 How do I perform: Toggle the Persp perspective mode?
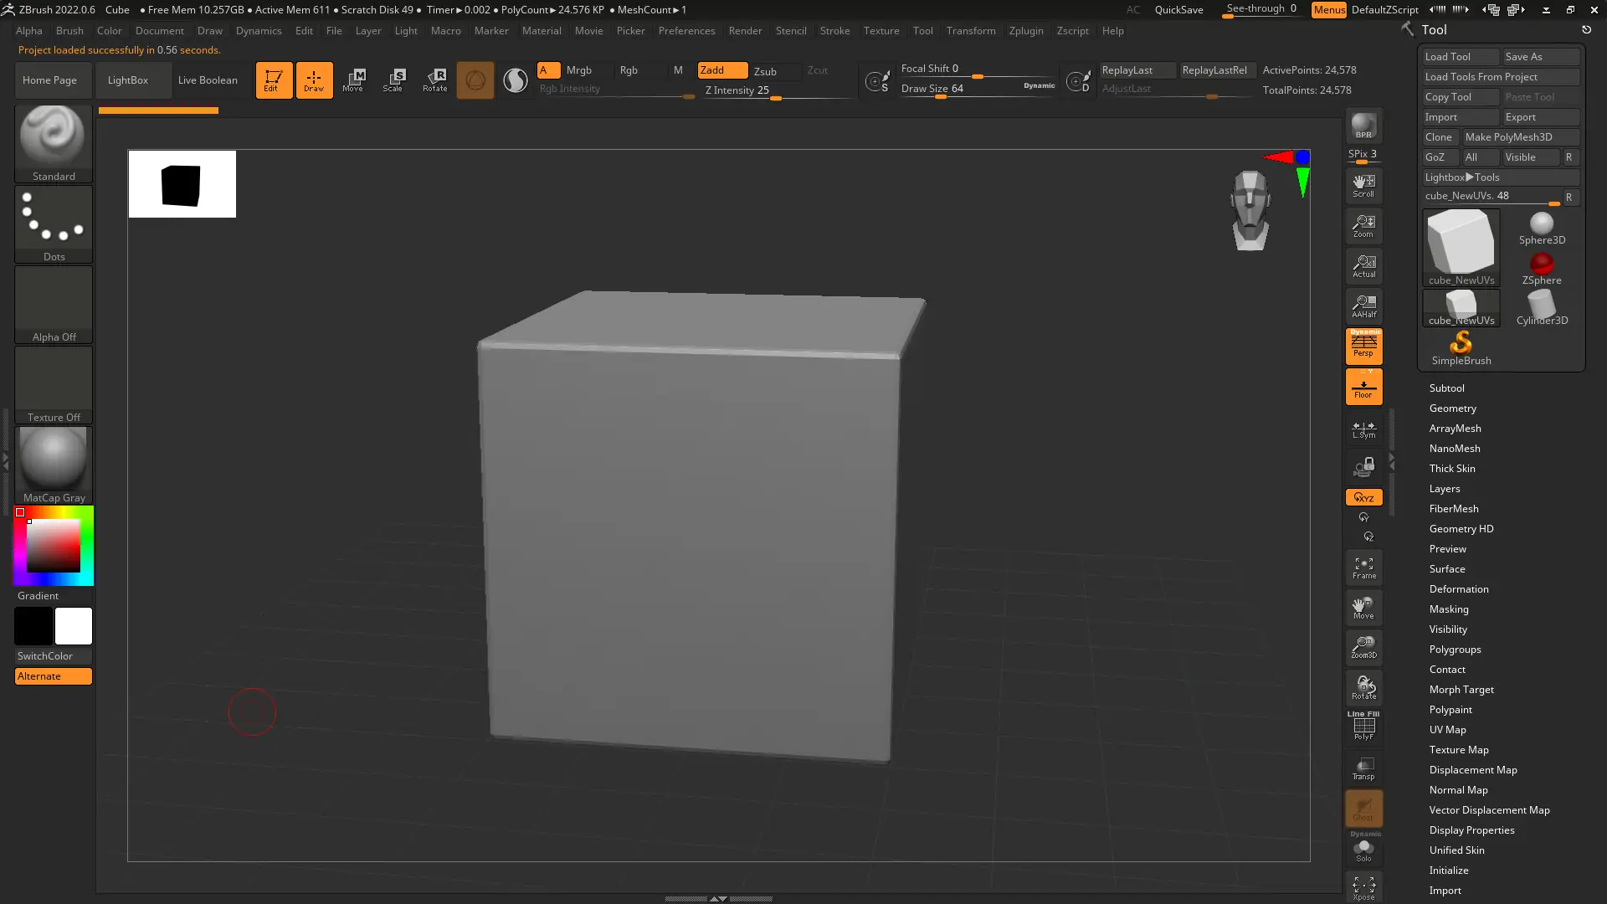1363,346
